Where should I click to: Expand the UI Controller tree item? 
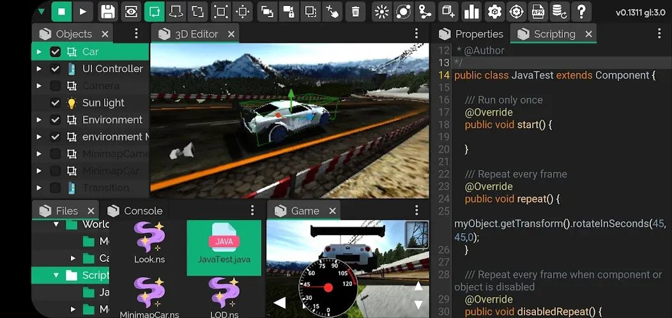coord(39,69)
